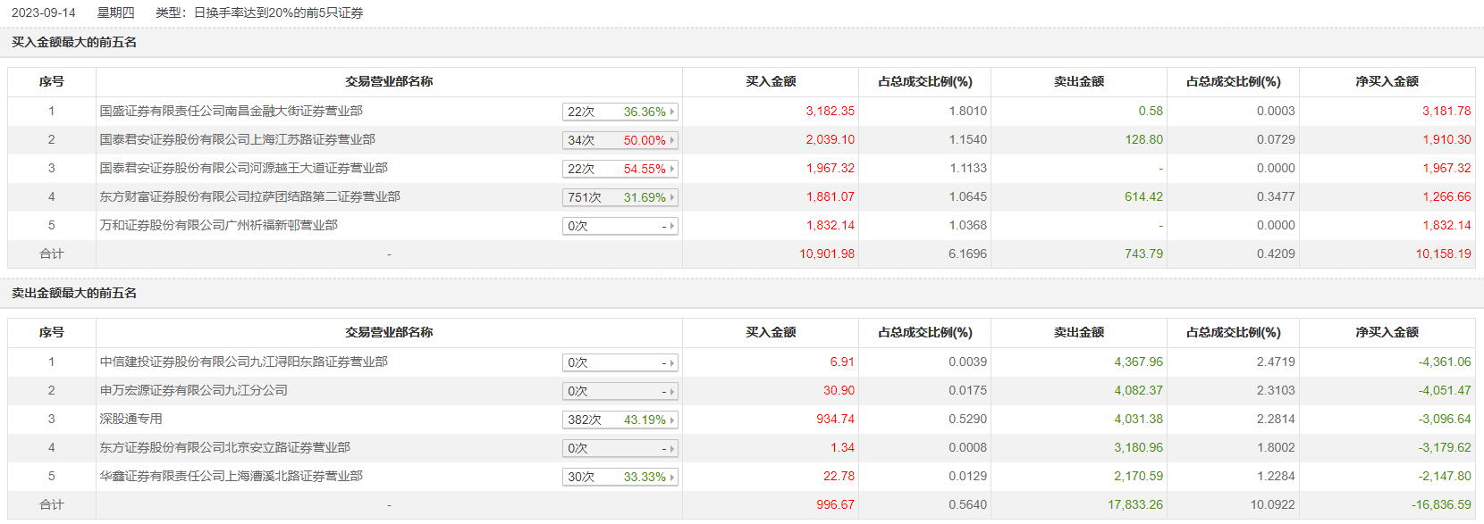Screen dimensions: 1484x524
Task: Open 国盛证券南昌金融大街证券营业部 link
Action: click(x=231, y=111)
